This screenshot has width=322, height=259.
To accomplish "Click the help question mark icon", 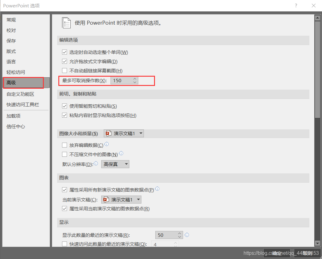I will point(296,6).
